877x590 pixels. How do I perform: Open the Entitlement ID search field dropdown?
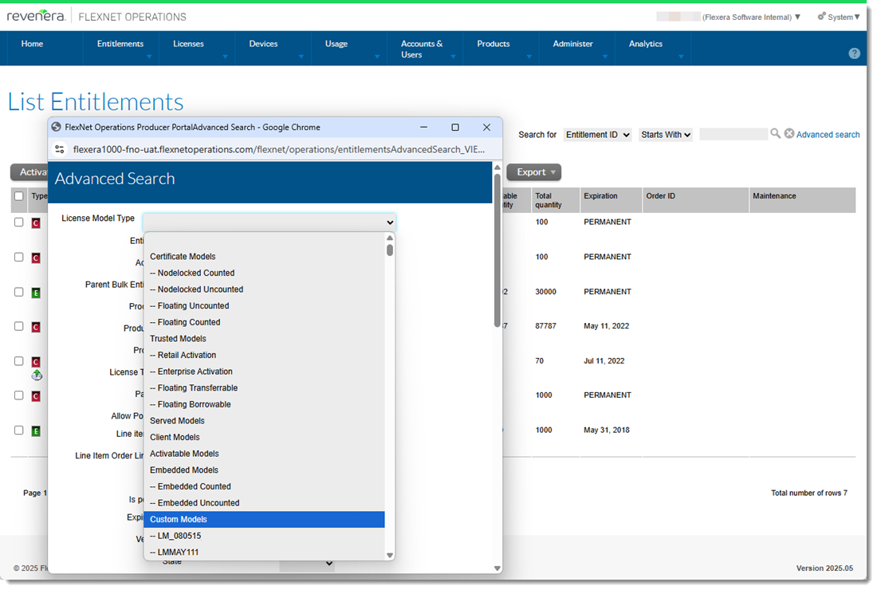[x=597, y=135]
